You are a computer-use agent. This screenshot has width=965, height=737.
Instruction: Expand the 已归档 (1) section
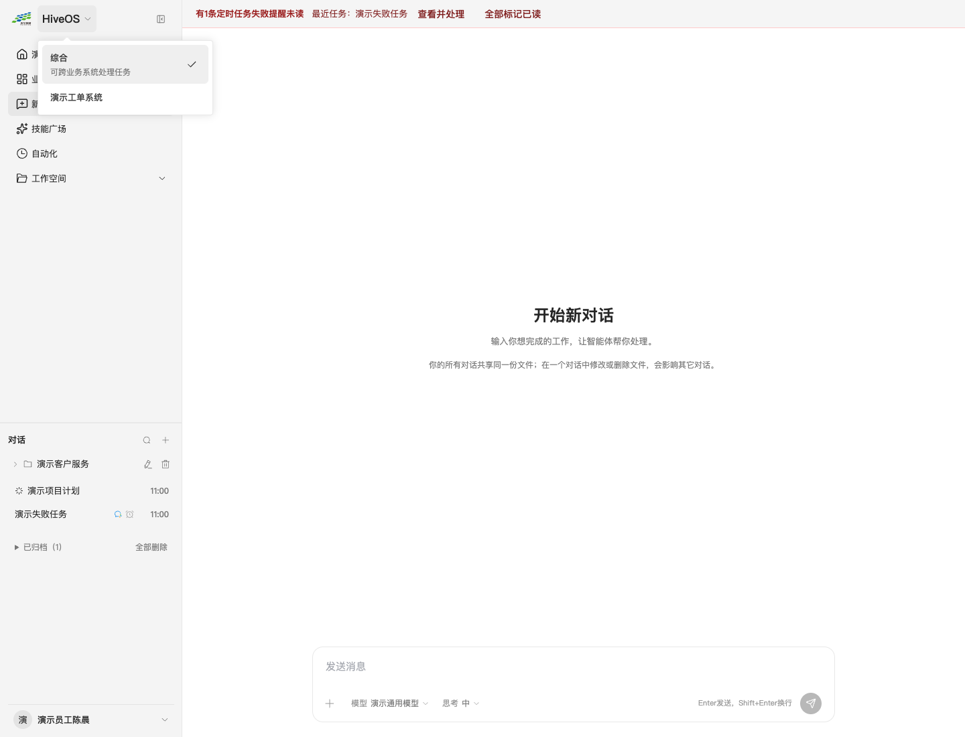tap(38, 547)
